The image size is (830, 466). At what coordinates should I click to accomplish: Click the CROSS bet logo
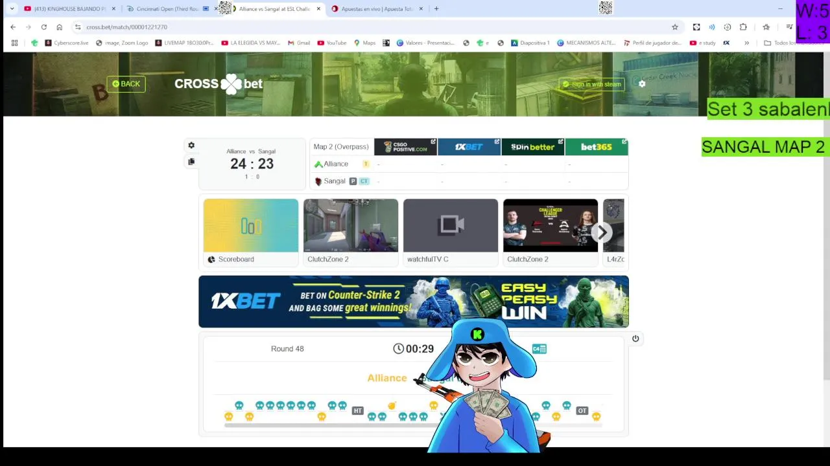click(219, 84)
